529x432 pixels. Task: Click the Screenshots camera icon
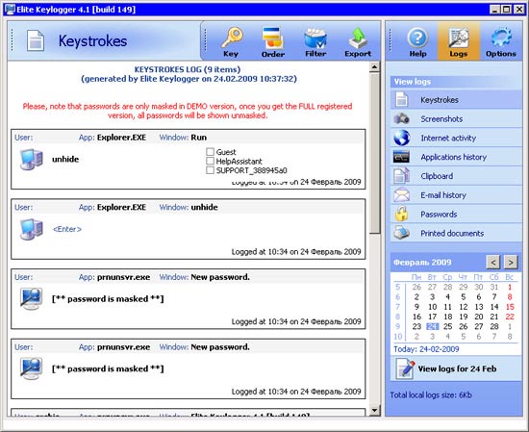tap(401, 118)
